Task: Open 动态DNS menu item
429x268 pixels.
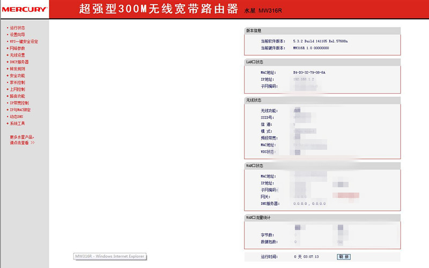Action: point(17,117)
